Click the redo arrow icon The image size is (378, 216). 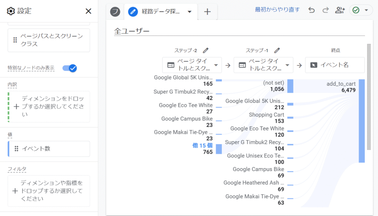[325, 10]
